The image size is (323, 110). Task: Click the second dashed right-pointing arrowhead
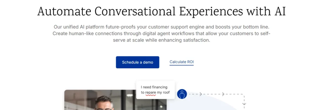223,94
